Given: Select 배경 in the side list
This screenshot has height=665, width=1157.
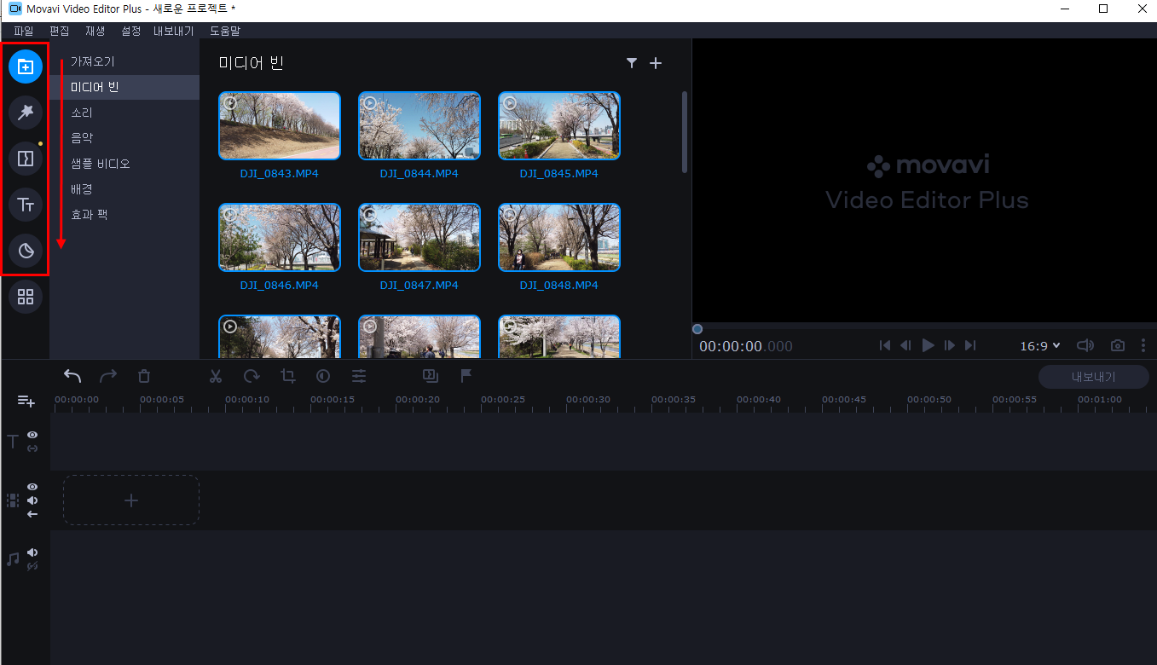Looking at the screenshot, I should (124, 188).
